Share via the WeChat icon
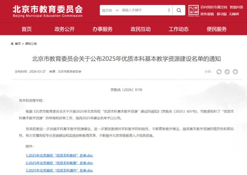Image resolution: width=247 pixels, height=175 pixels. point(219,72)
